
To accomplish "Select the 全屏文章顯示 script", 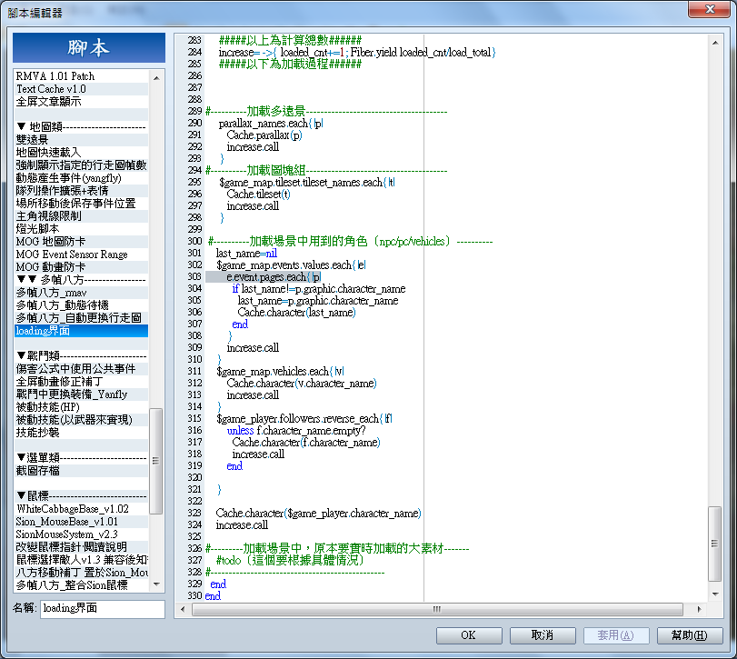I will coord(81,102).
